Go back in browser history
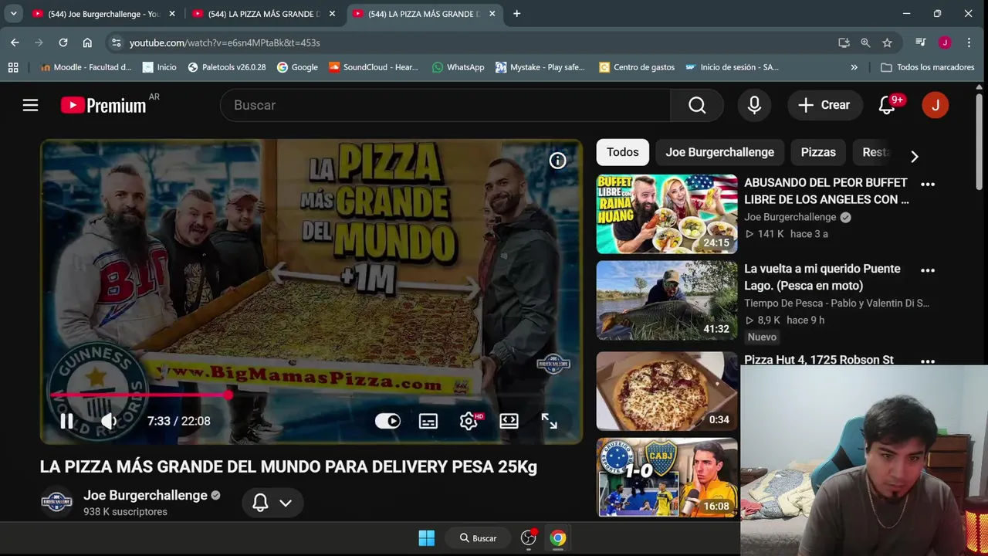 (15, 42)
